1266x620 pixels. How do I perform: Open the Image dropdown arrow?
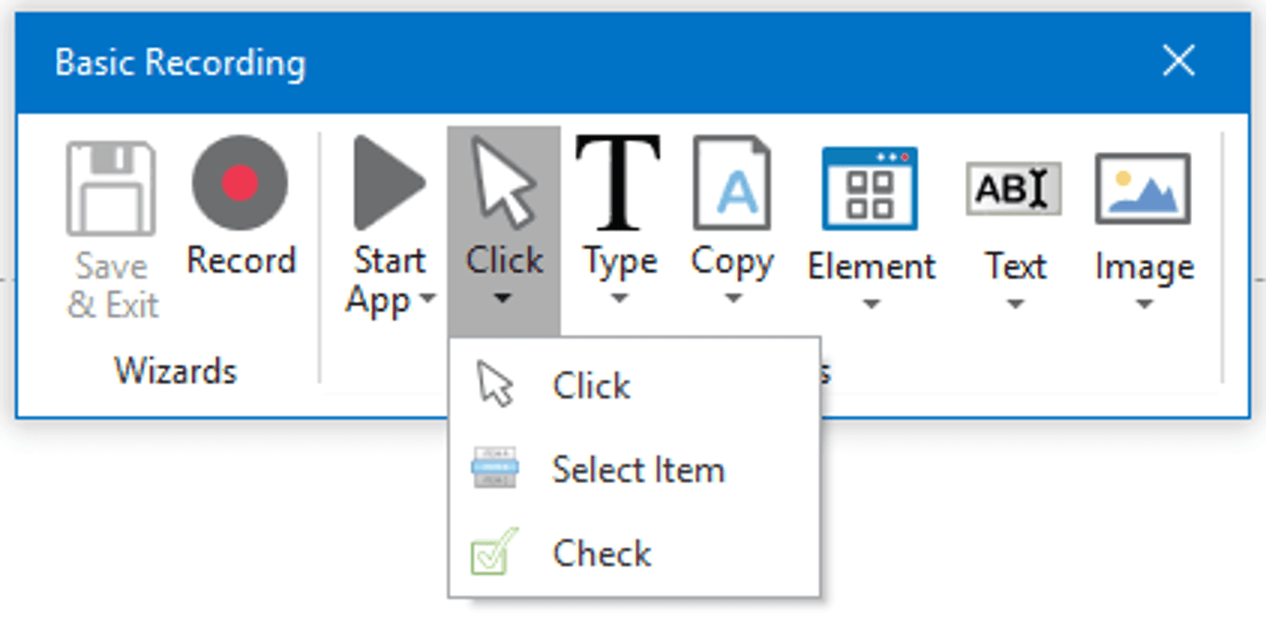click(1144, 304)
